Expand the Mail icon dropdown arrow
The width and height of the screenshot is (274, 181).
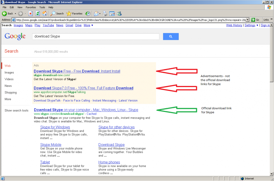pos(100,14)
